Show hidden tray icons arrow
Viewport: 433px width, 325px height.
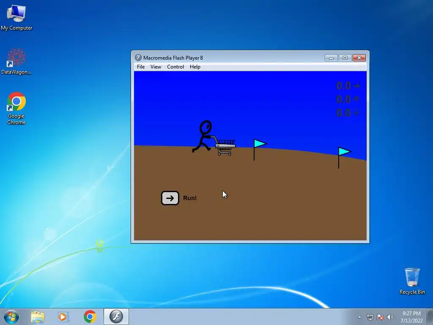click(359, 317)
